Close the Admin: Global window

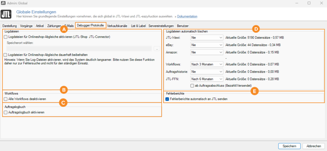pyautogui.click(x=321, y=3)
